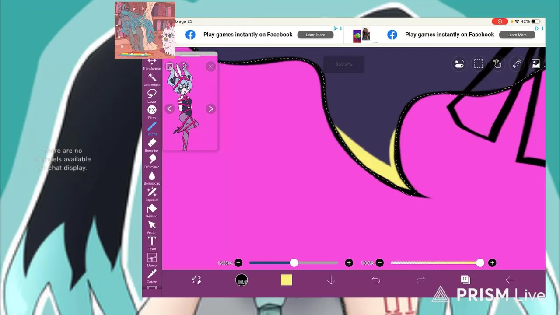Select the Gotero eyedropper tool

pyautogui.click(x=152, y=276)
